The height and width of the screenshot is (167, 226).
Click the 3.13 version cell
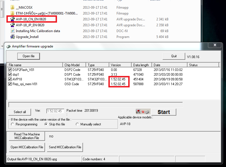114,75
